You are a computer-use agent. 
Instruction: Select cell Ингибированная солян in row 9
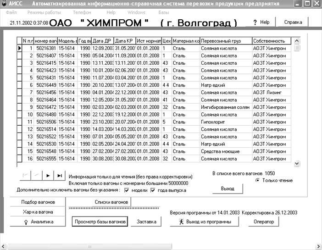226,107
